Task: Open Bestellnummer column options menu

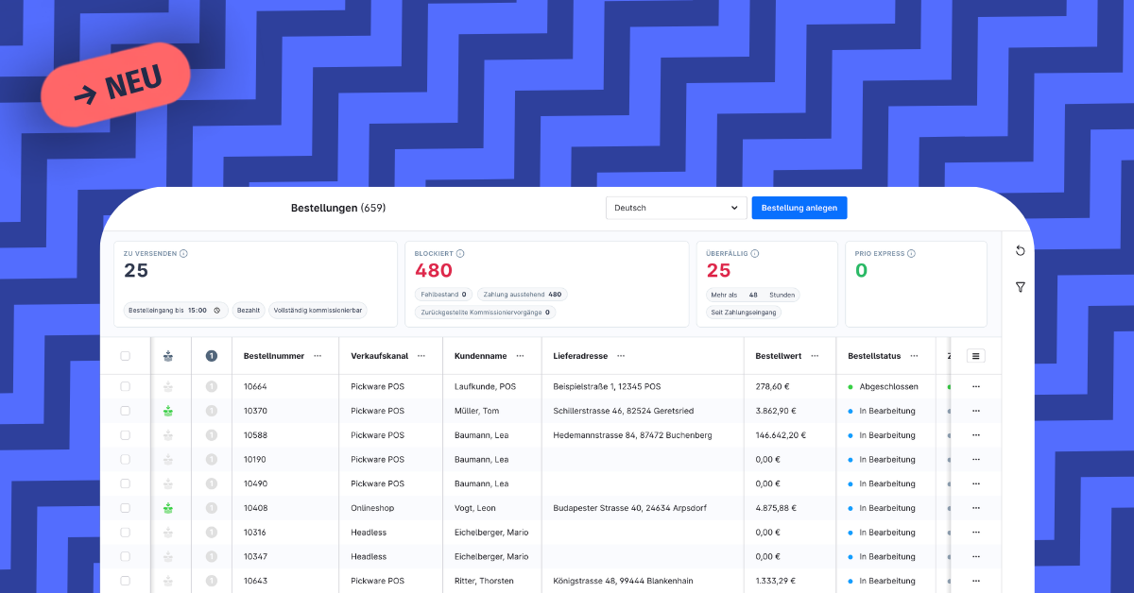Action: (x=318, y=356)
